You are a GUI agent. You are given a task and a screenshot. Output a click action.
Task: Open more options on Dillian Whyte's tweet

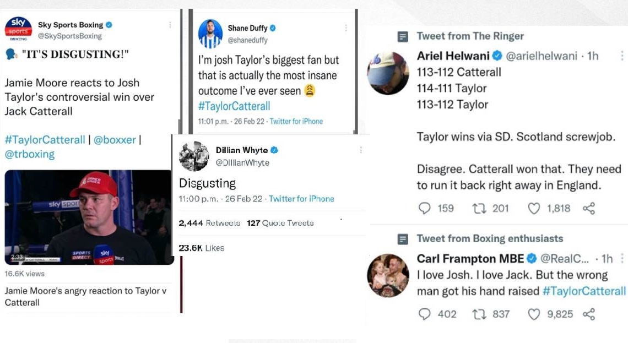[x=361, y=150]
